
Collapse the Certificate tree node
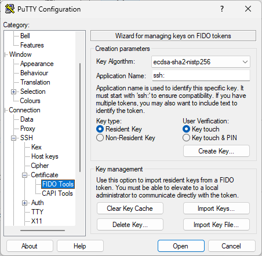point(24,175)
